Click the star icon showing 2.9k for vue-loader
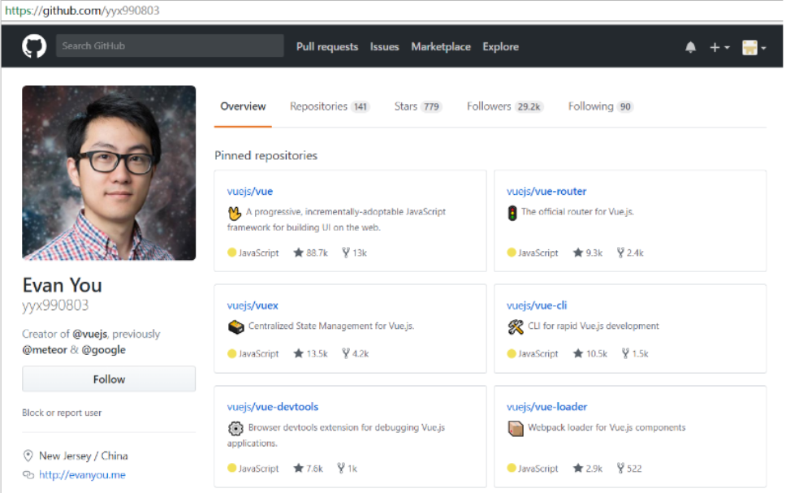Viewport: 786px width, 493px height. pyautogui.click(x=578, y=468)
